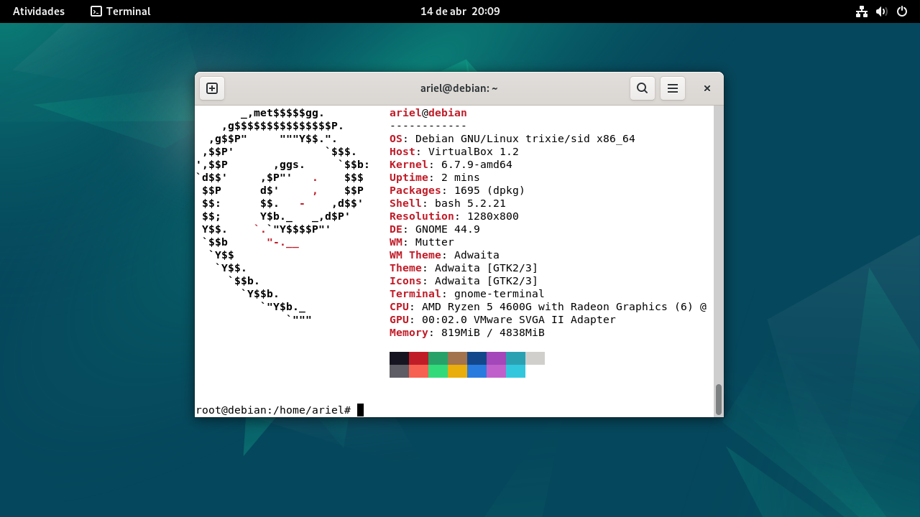Viewport: 920px width, 517px height.
Task: Click the Terminal app icon in top bar
Action: tap(96, 11)
